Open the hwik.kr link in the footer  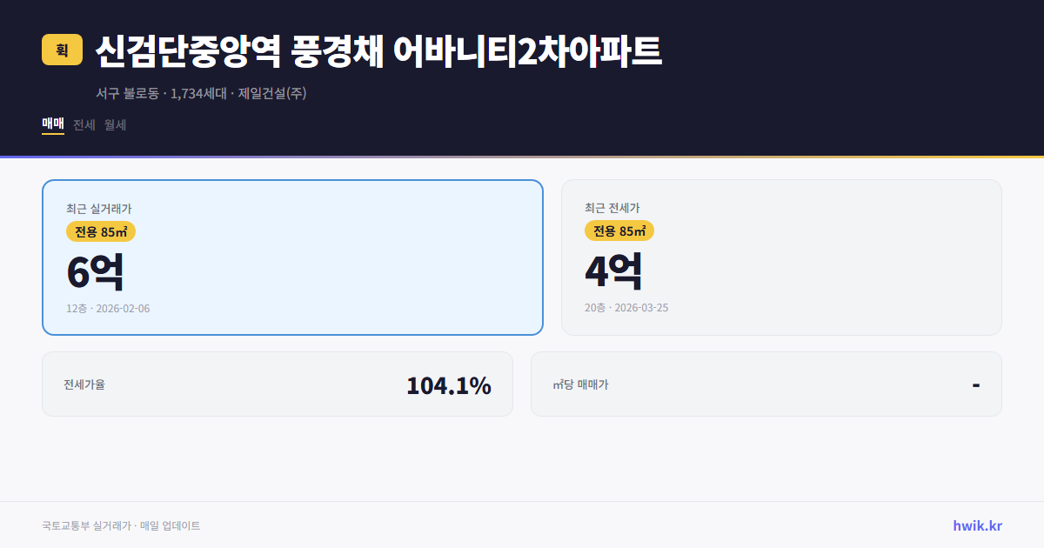(x=976, y=525)
